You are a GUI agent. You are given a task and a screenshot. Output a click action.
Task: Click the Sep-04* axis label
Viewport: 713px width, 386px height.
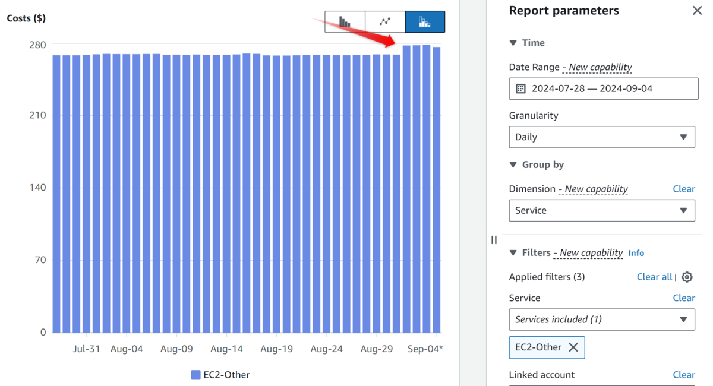[x=424, y=349]
